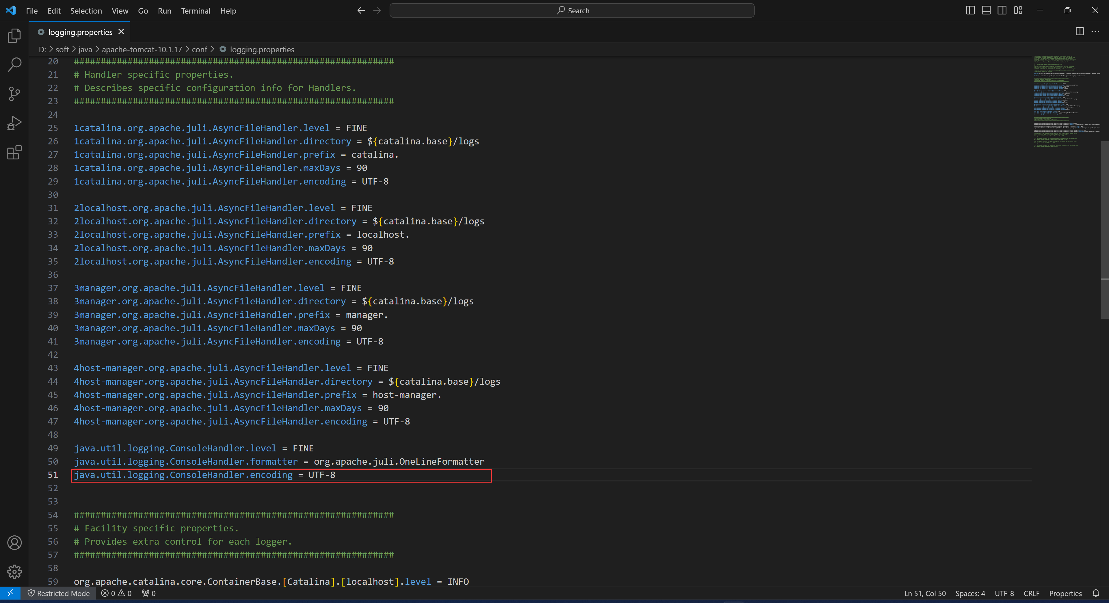Click the soft breadcrumb segment
Image resolution: width=1109 pixels, height=603 pixels.
(62, 49)
